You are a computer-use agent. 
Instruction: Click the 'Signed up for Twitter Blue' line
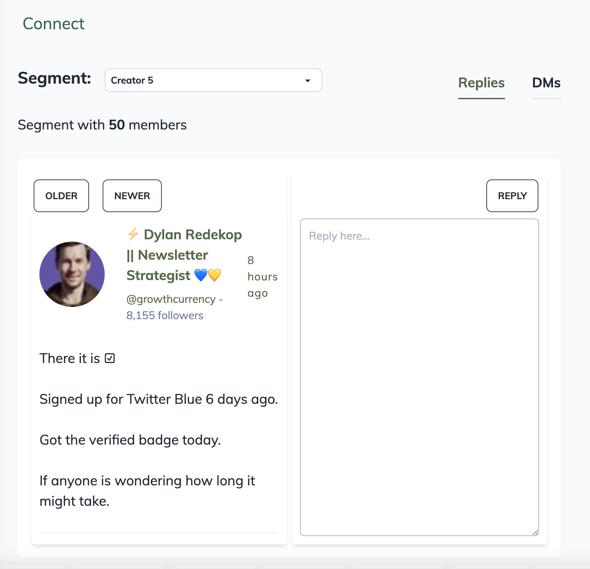pos(159,399)
